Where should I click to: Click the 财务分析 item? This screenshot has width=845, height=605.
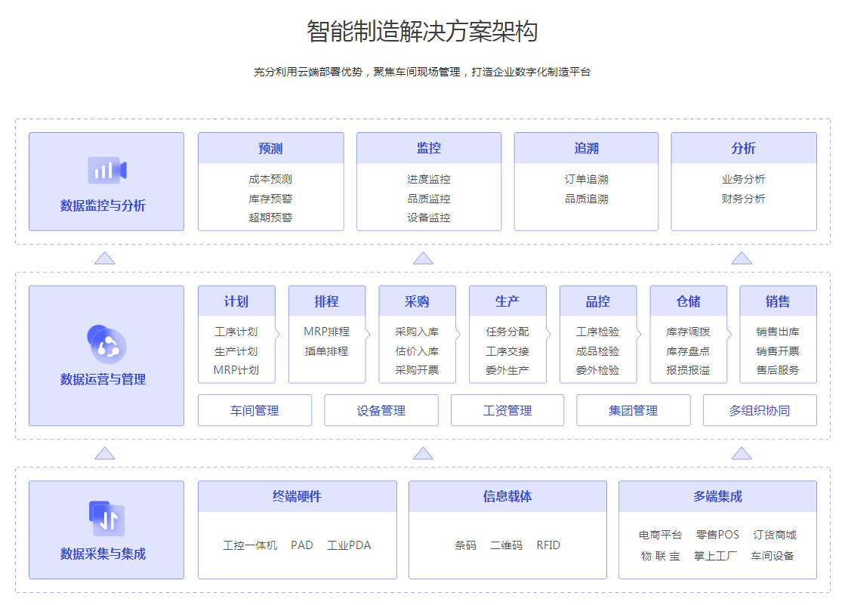click(743, 199)
